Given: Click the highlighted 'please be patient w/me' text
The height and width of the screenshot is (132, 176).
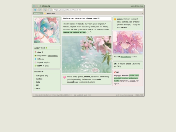Looking at the screenshot, I should click(x=74, y=32).
